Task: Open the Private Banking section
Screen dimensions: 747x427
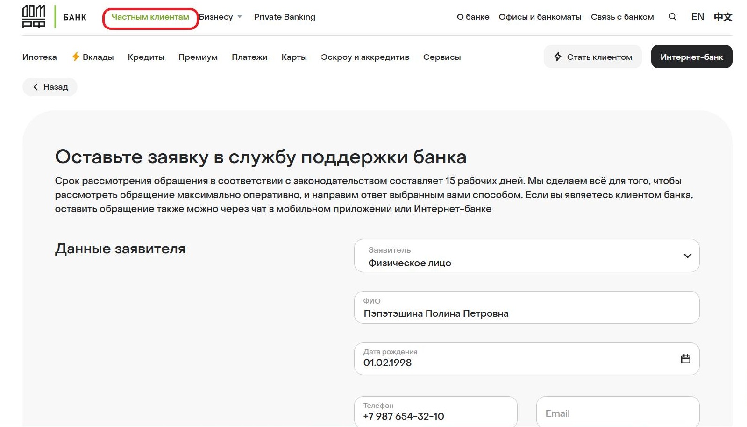Action: pos(285,17)
